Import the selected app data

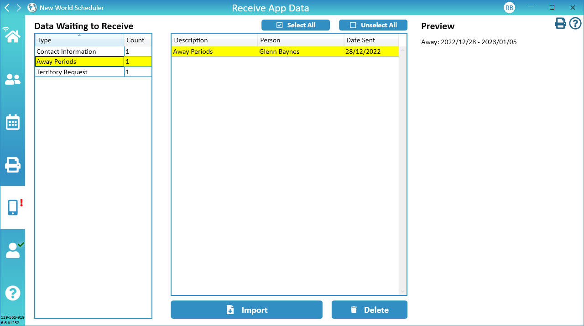(x=247, y=310)
